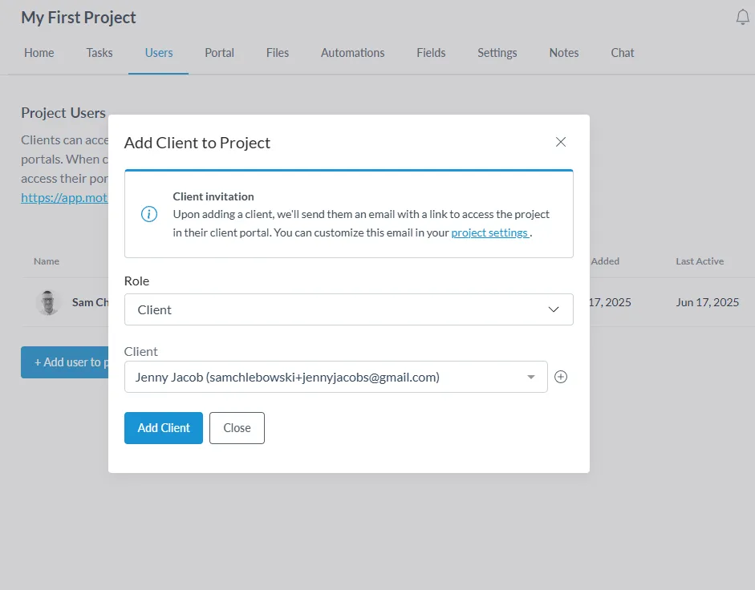This screenshot has height=590, width=755.
Task: Open the Role dropdown showing Client
Action: [348, 309]
